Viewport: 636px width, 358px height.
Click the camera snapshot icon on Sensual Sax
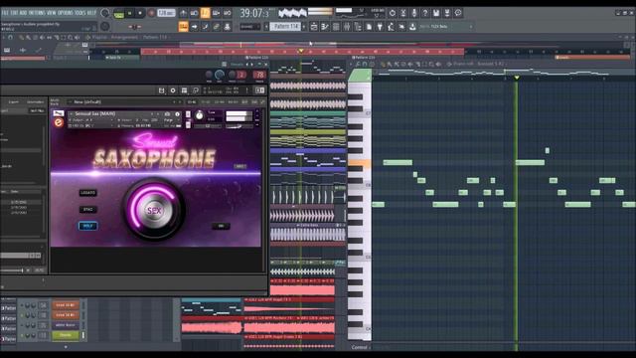(x=167, y=114)
